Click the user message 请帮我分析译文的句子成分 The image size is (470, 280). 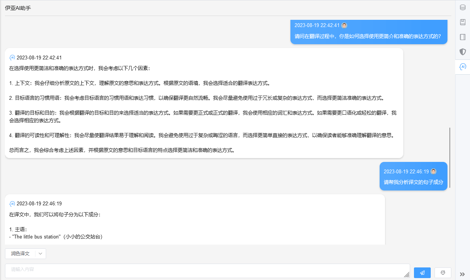click(x=414, y=182)
